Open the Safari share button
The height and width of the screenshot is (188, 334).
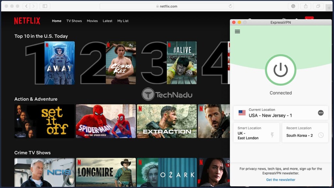[x=306, y=6]
